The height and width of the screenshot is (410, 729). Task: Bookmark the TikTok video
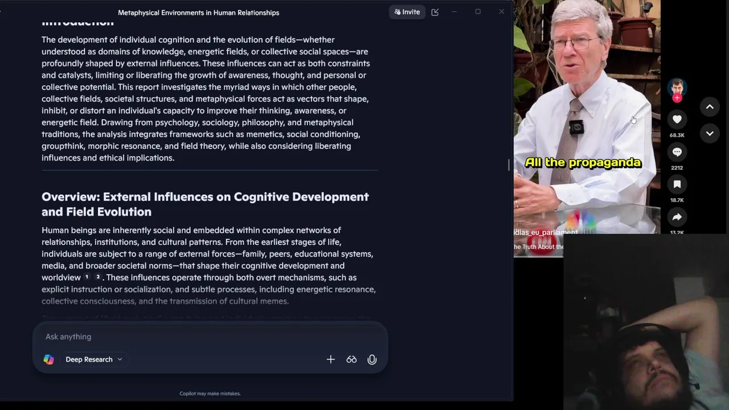click(x=677, y=184)
